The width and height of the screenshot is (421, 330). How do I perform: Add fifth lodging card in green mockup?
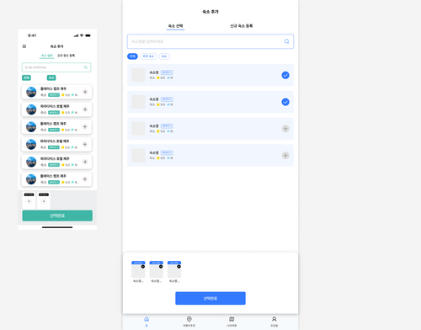tap(85, 162)
